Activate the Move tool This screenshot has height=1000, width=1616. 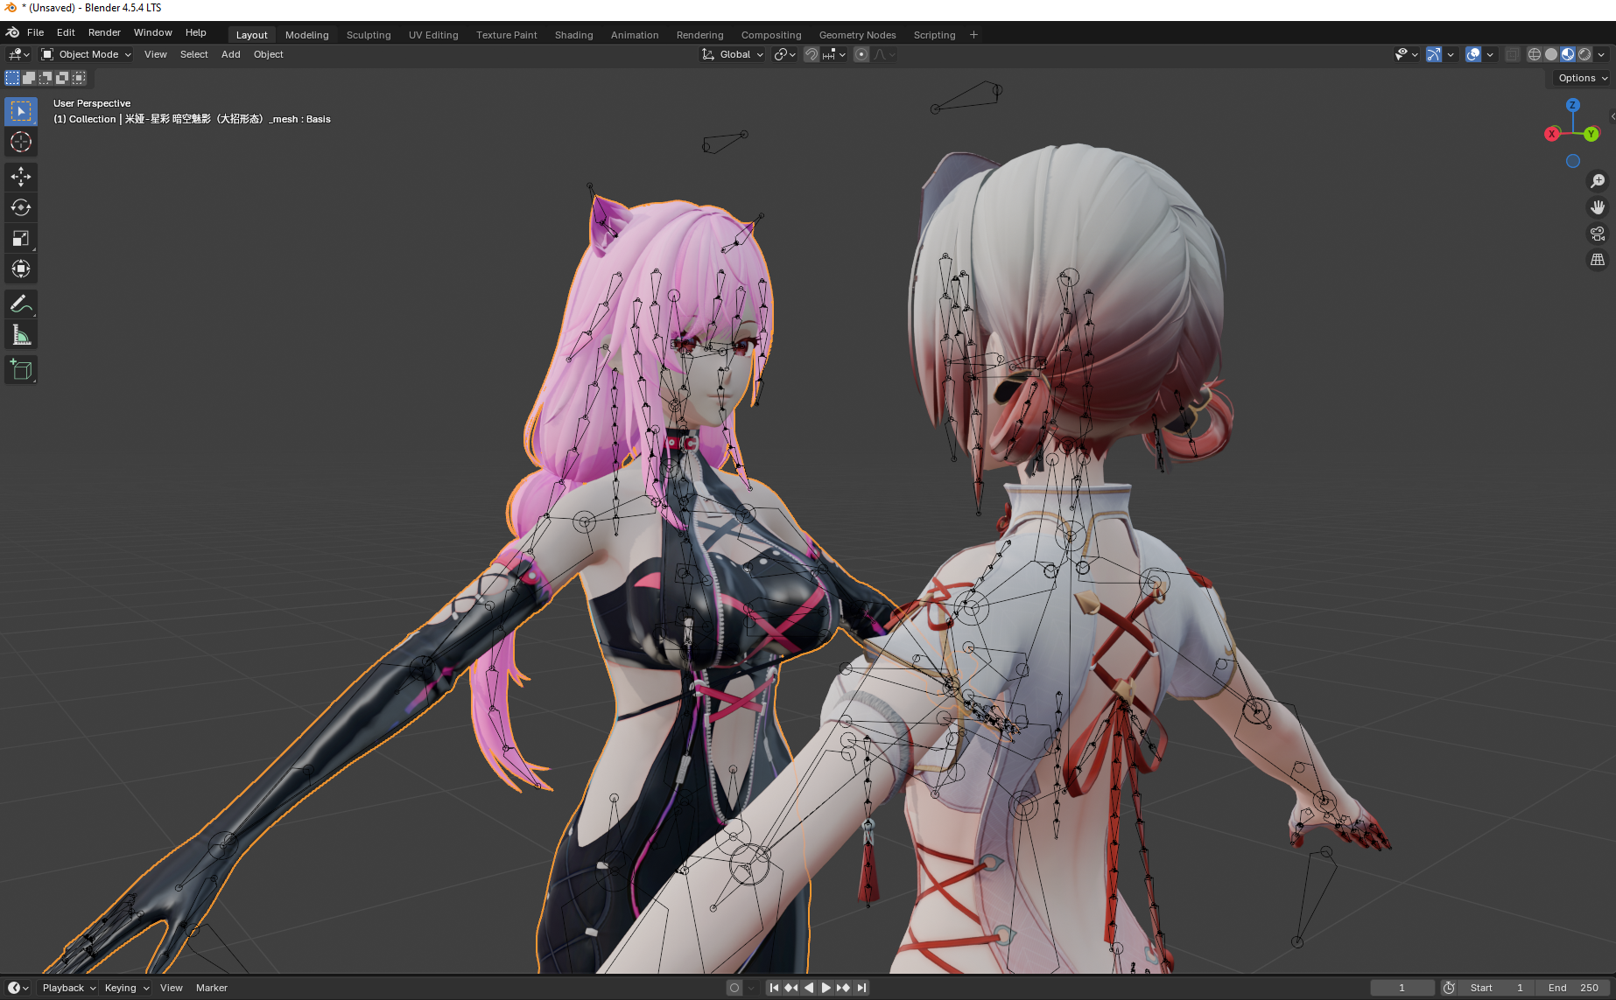click(x=21, y=177)
